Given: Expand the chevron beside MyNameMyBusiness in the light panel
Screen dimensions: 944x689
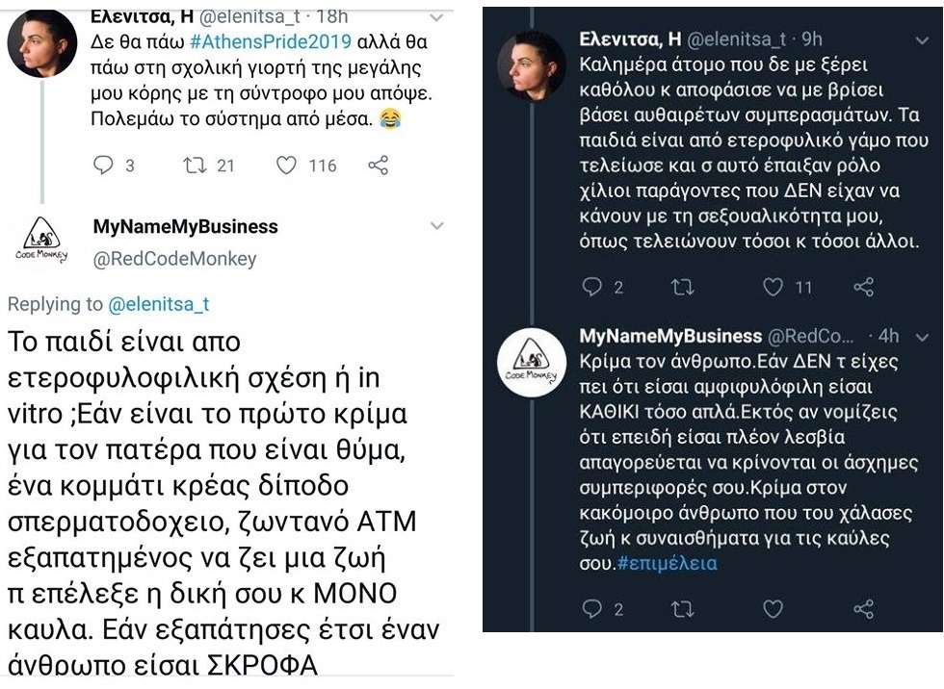Looking at the screenshot, I should [436, 227].
